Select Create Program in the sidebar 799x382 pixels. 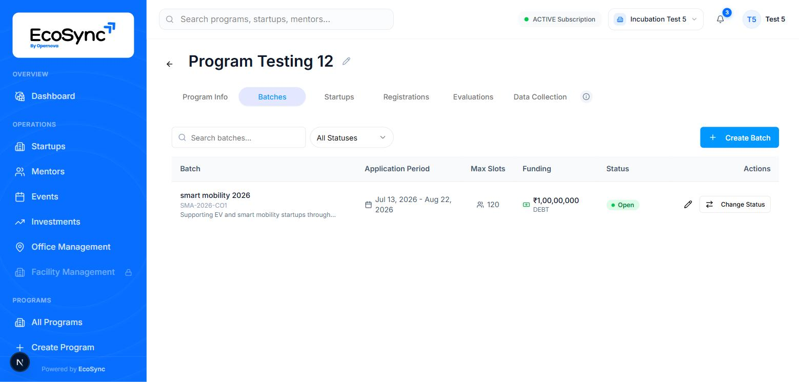pyautogui.click(x=63, y=347)
